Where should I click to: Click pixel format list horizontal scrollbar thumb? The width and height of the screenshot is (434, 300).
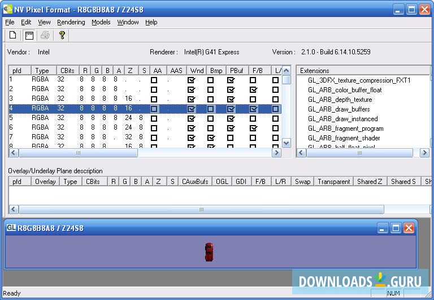(78, 153)
